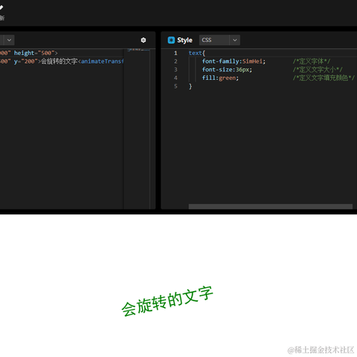Click the comment /*定义文字填充颜色*/
Image resolution: width=357 pixels, height=357 pixels.
click(x=324, y=78)
